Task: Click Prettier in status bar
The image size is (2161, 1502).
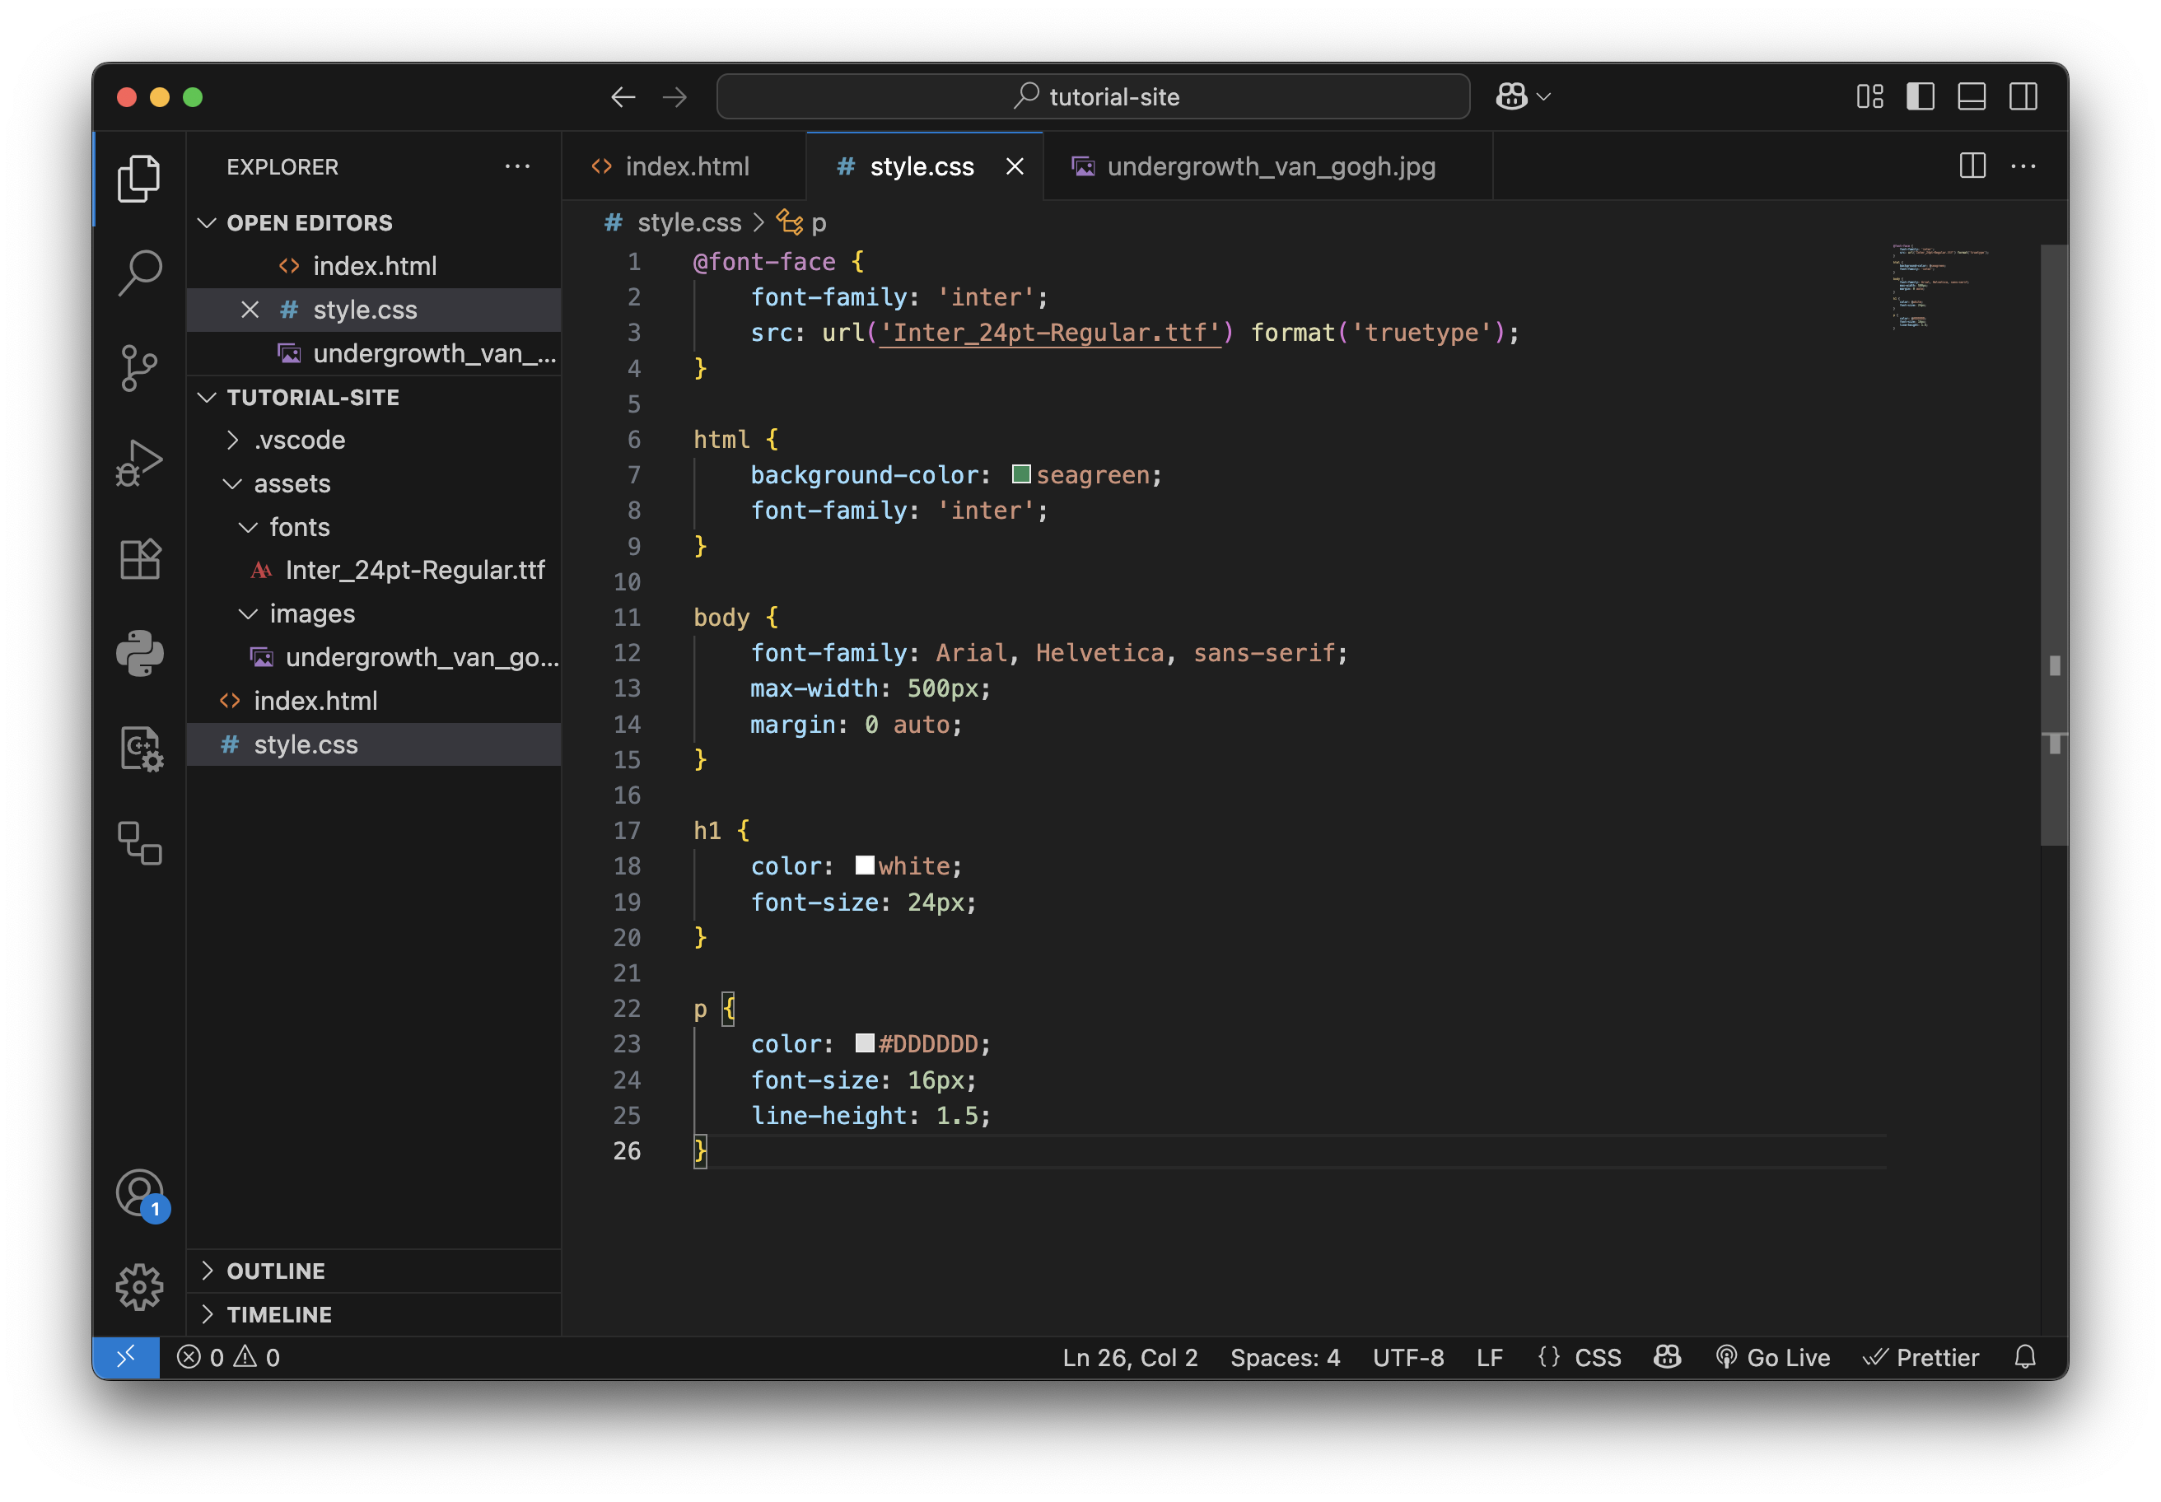Action: tap(1921, 1357)
